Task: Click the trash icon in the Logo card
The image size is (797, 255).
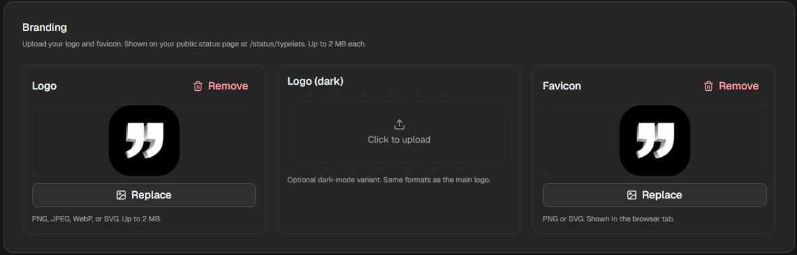Action: click(x=198, y=86)
